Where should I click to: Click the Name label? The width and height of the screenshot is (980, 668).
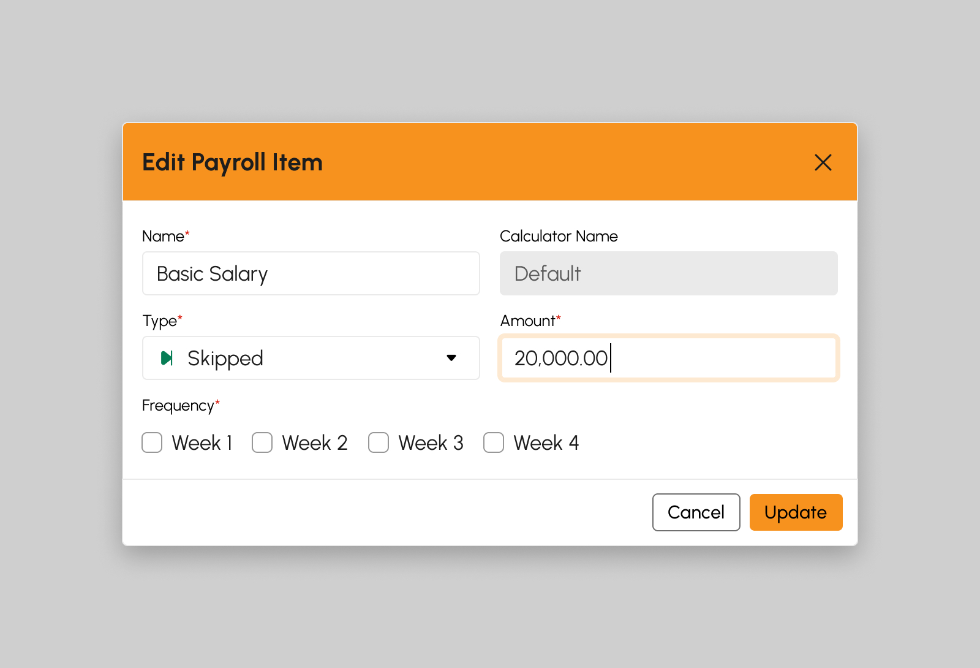(x=165, y=236)
